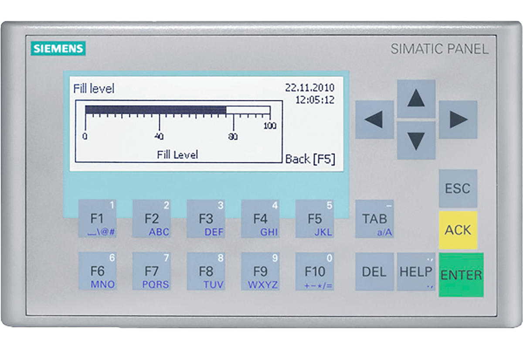Click the TAB key

(x=374, y=219)
